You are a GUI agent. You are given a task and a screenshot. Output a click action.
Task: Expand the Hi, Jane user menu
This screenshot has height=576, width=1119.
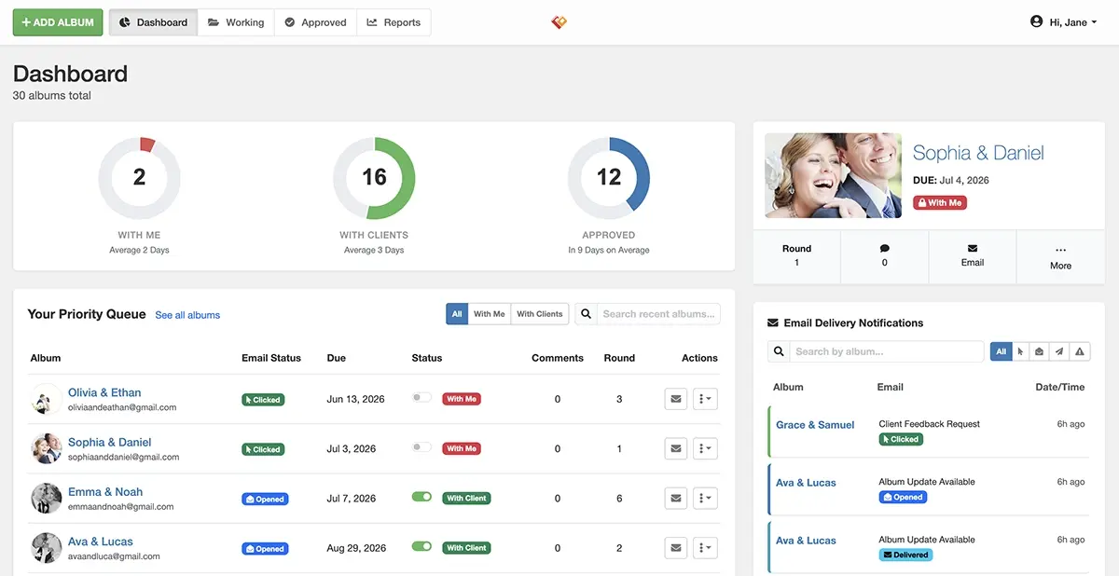pyautogui.click(x=1063, y=21)
